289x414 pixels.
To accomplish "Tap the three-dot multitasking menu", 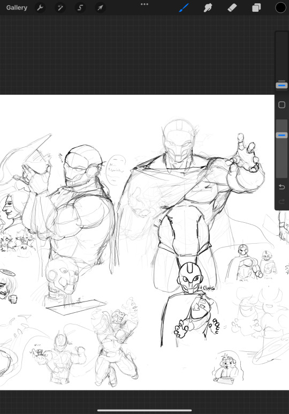I will click(x=144, y=4).
